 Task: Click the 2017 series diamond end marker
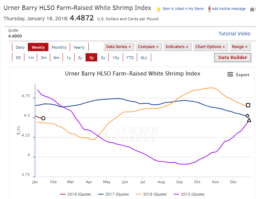click(x=247, y=116)
